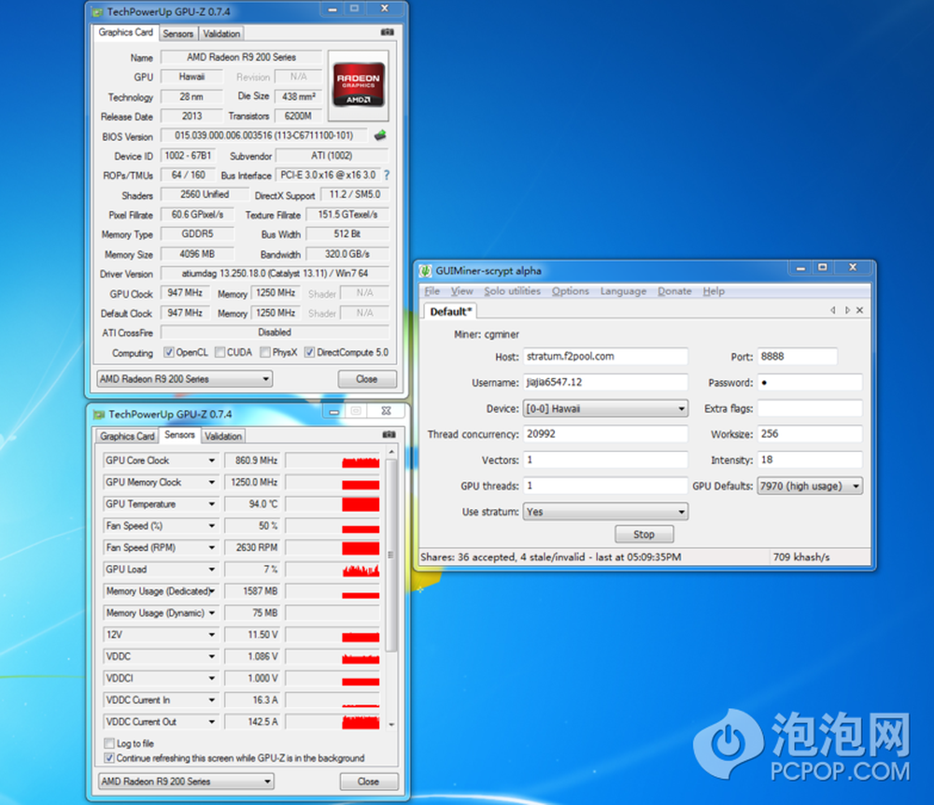934x805 pixels.
Task: Switch to Graphics Card tab in lower GPU-Z window
Action: point(127,436)
